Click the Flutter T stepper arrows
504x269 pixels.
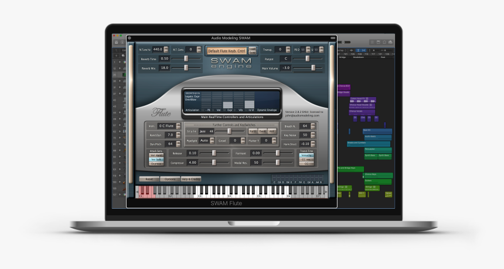pyautogui.click(x=274, y=140)
